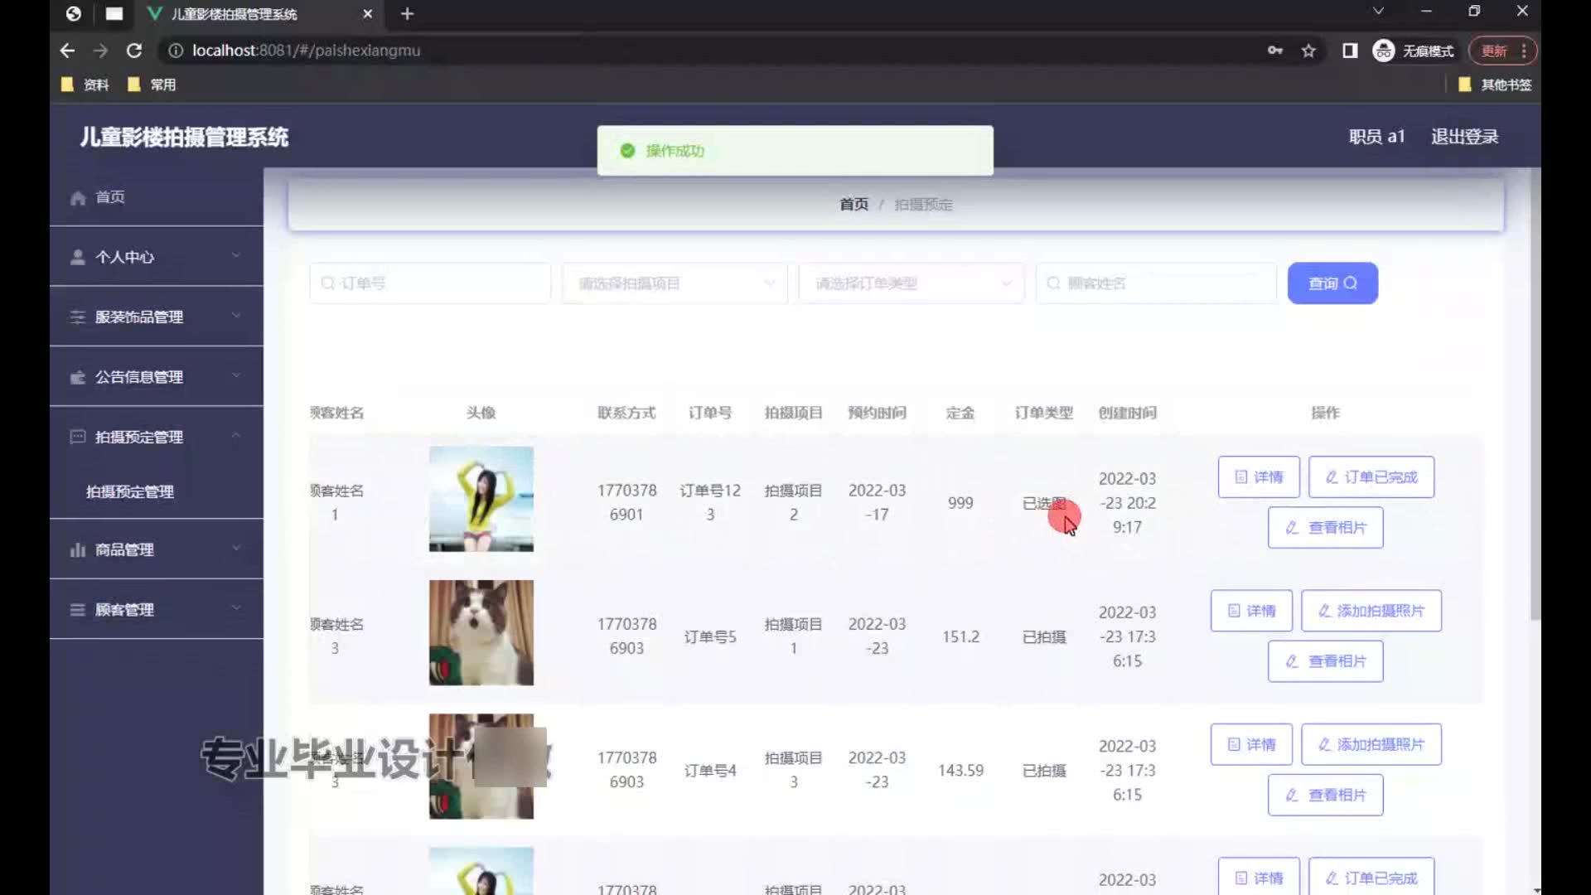Go back using browser back arrow
Screen dimensions: 1591x895
(67, 51)
